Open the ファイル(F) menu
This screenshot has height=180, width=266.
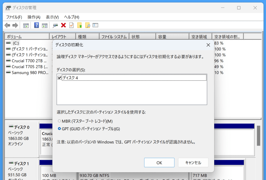pyautogui.click(x=14, y=17)
